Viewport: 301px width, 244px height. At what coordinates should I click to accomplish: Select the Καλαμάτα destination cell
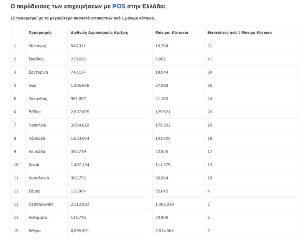pyautogui.click(x=38, y=218)
